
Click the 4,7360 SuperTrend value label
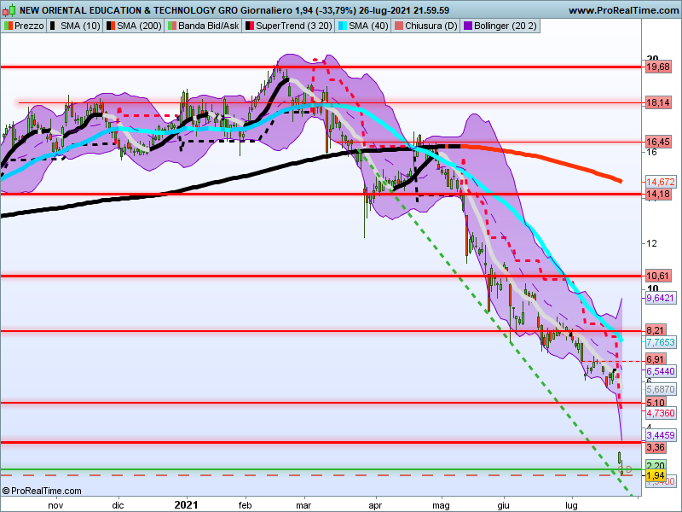(660, 413)
